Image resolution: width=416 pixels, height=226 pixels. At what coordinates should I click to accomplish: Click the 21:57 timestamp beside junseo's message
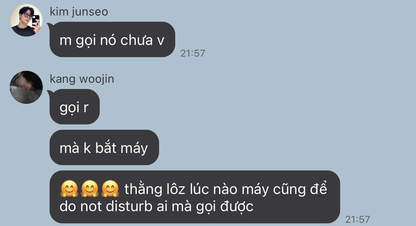(193, 53)
